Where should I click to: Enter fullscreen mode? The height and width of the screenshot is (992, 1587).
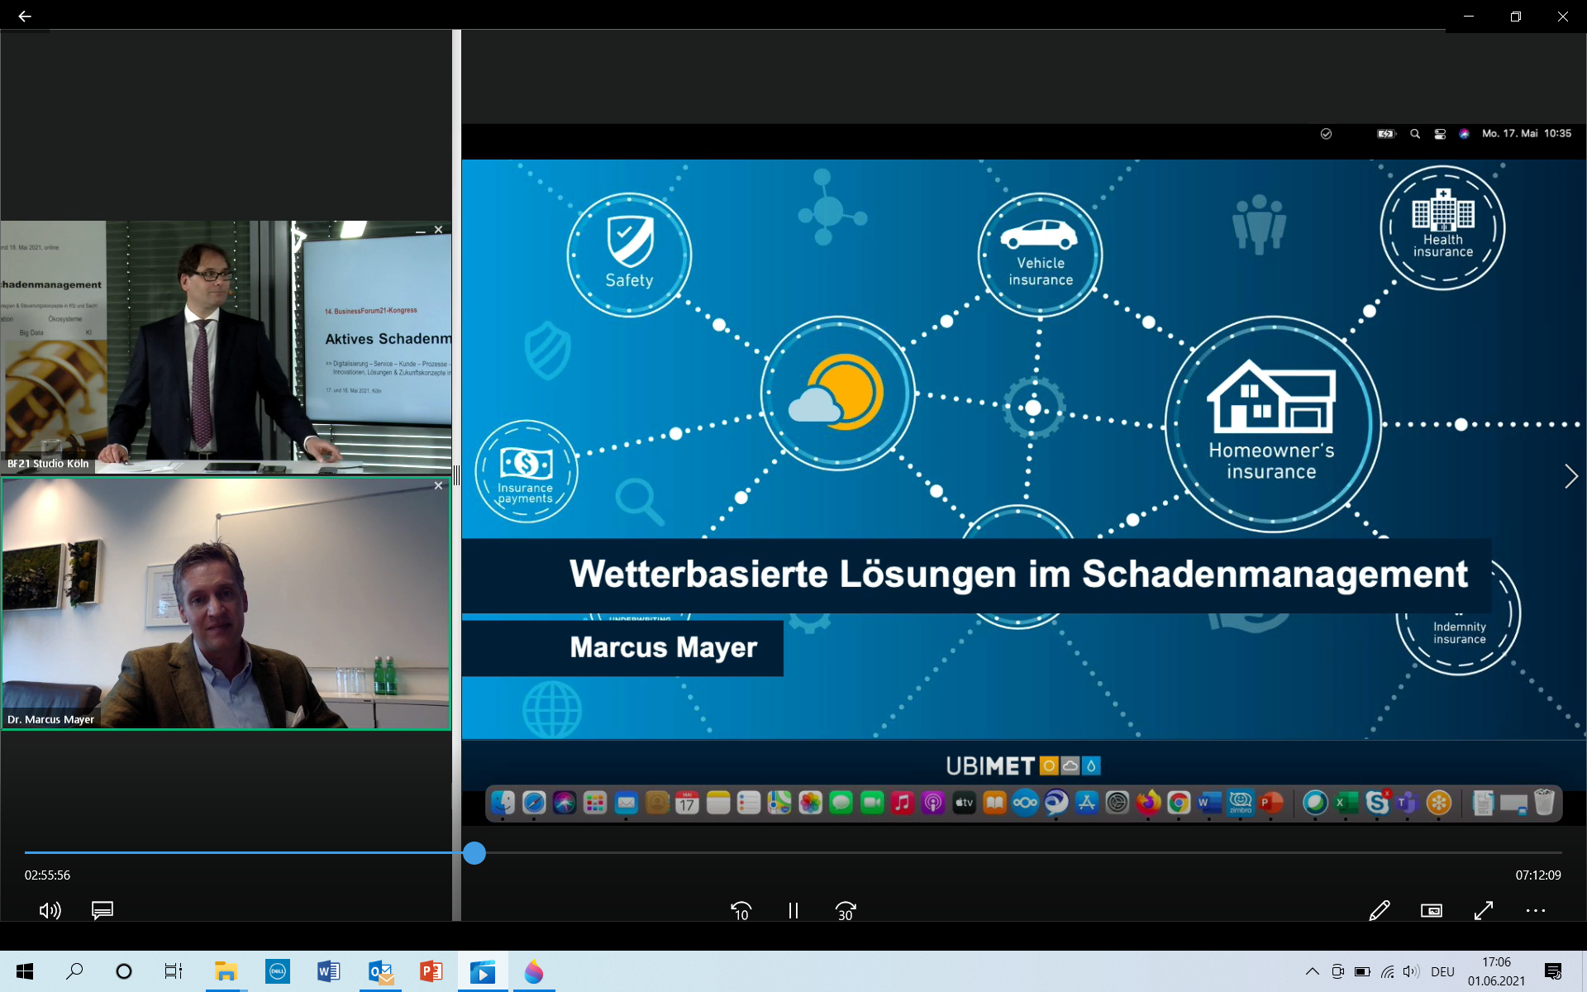1484,910
